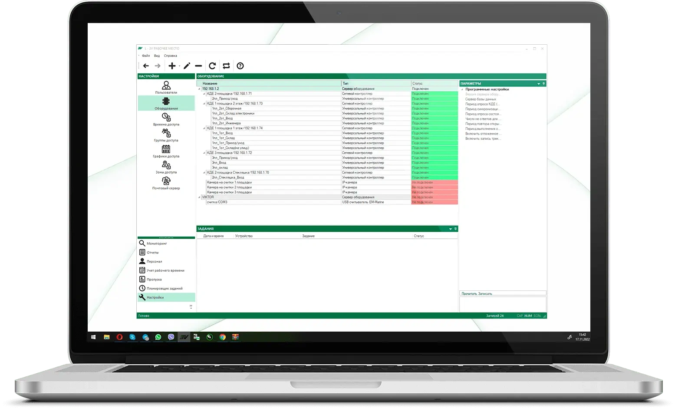Collapse КДЕ 3 площадка/192.168.1.72 node
675x408 pixels.
204,153
